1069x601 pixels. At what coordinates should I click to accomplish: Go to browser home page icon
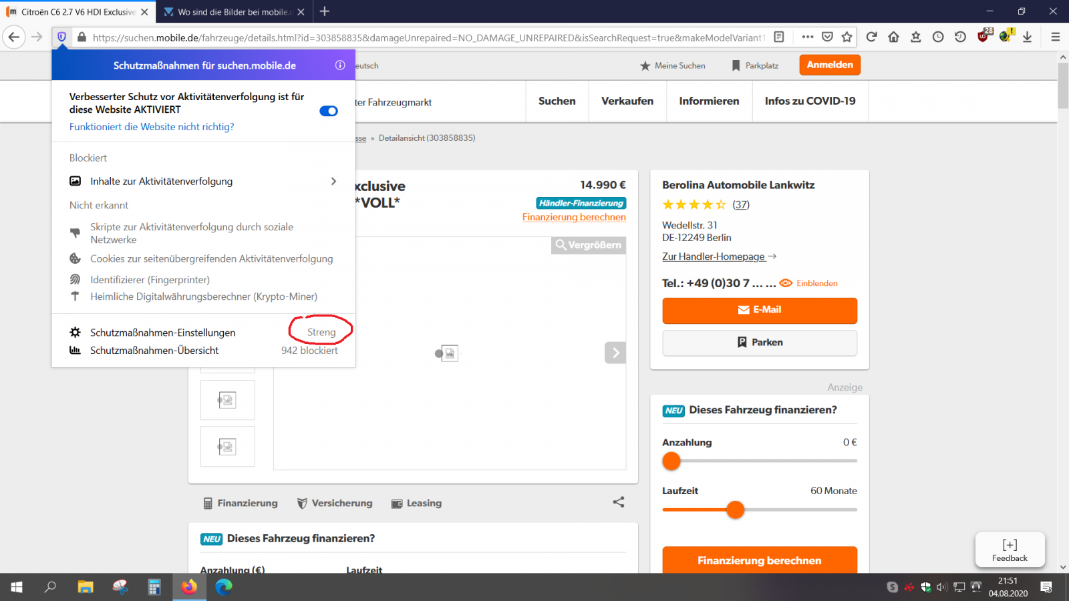click(x=893, y=37)
